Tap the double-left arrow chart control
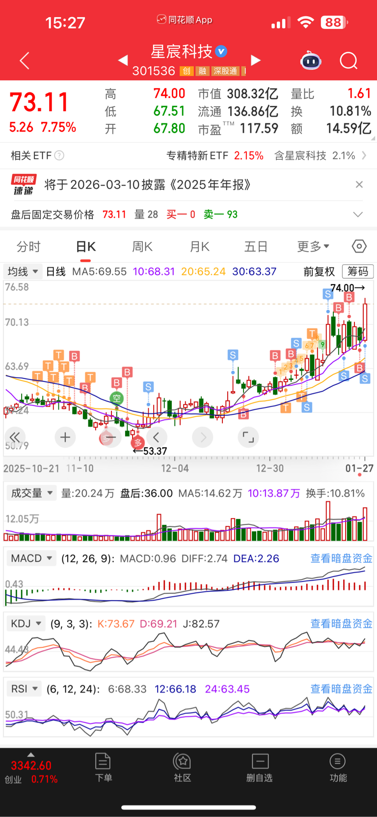The height and width of the screenshot is (817, 377). (x=15, y=437)
